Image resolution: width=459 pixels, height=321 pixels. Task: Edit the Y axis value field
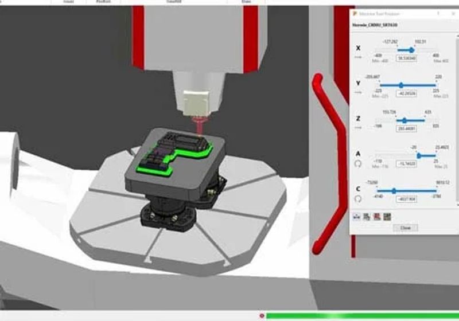tap(406, 93)
